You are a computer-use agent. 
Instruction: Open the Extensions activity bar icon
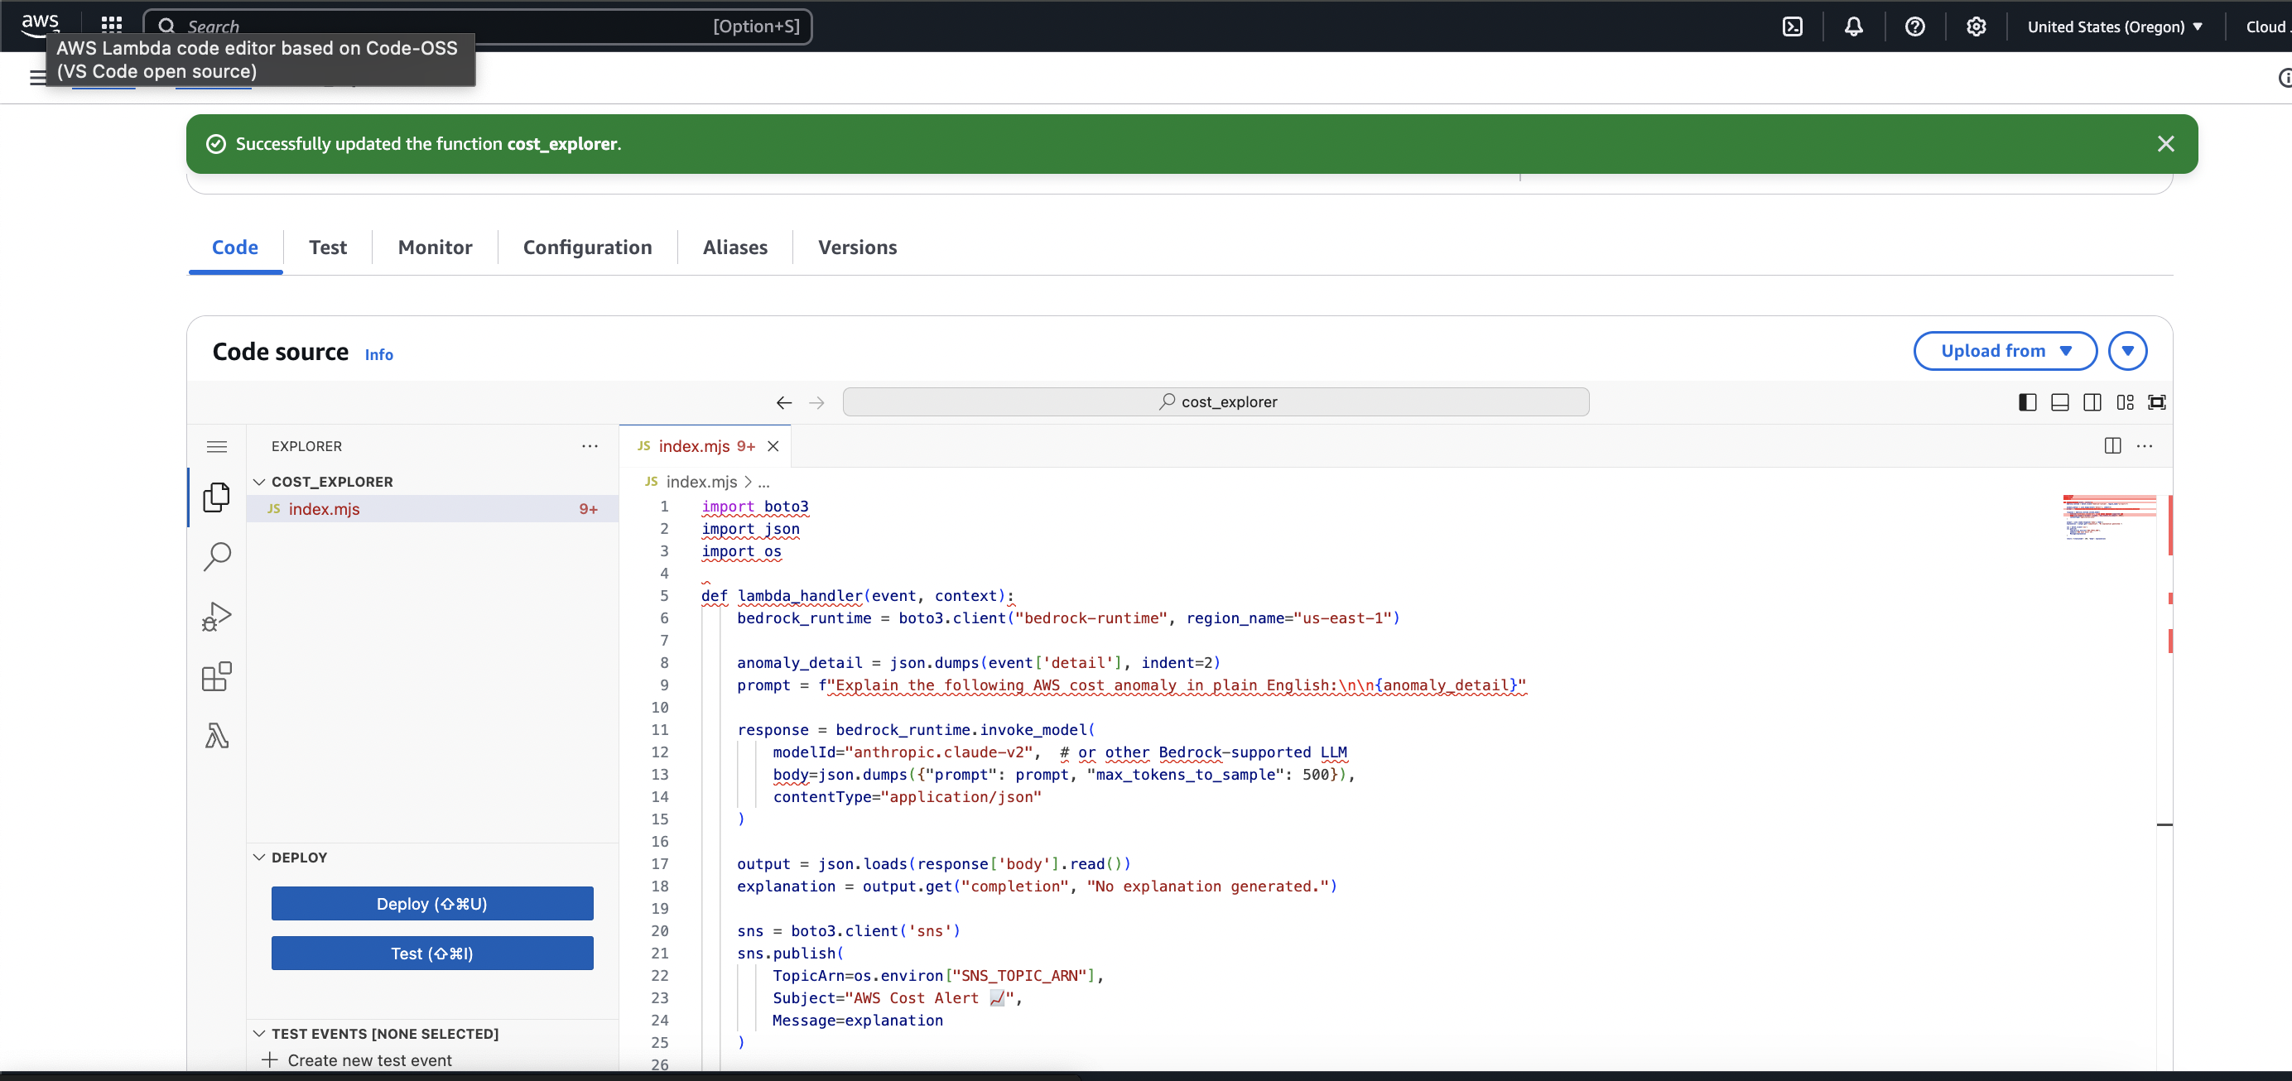point(216,676)
